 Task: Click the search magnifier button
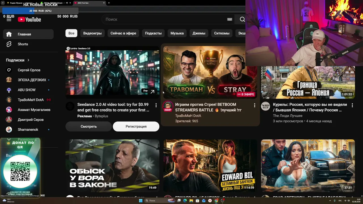click(242, 19)
